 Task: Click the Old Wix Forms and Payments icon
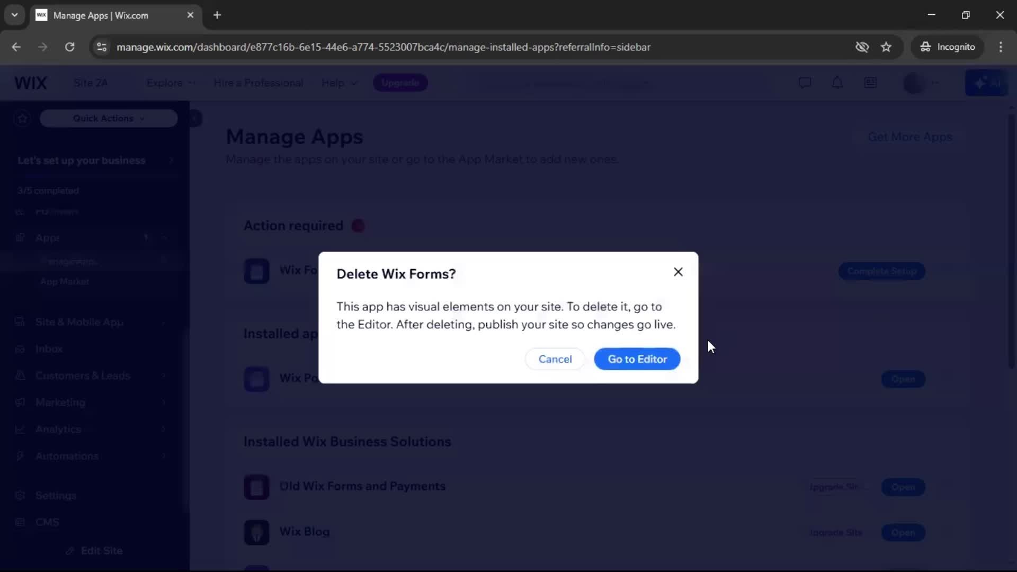pos(256,487)
